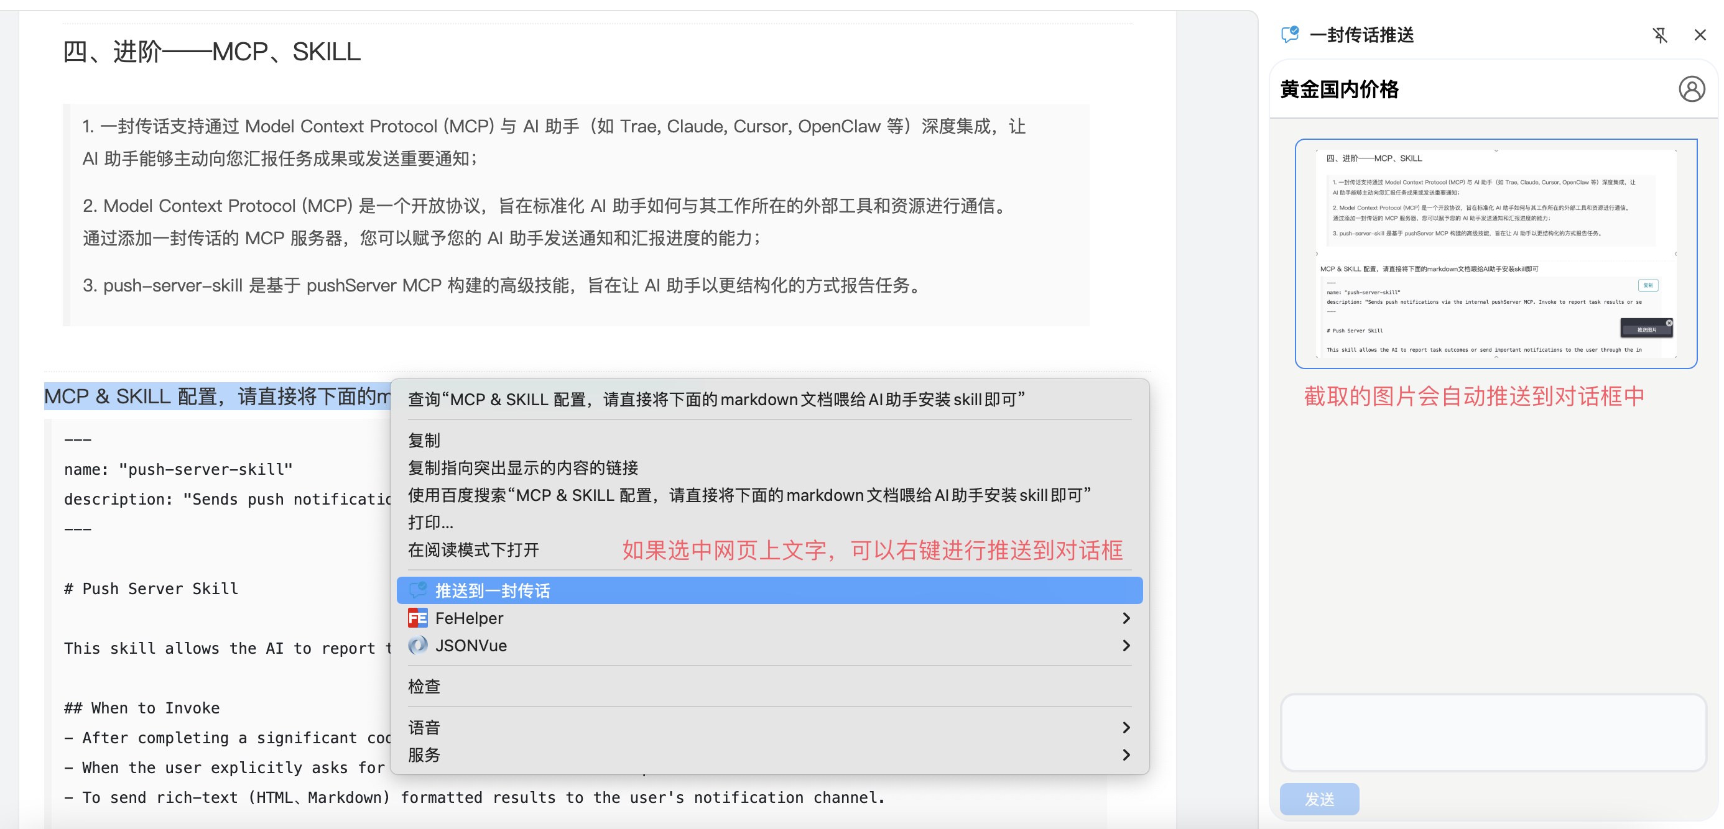
Task: Click the blue chat icon beside 推送到一封传话
Action: [x=419, y=590]
